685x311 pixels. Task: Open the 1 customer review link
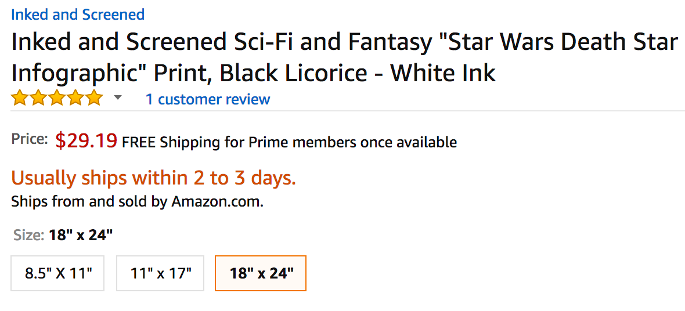(x=207, y=99)
